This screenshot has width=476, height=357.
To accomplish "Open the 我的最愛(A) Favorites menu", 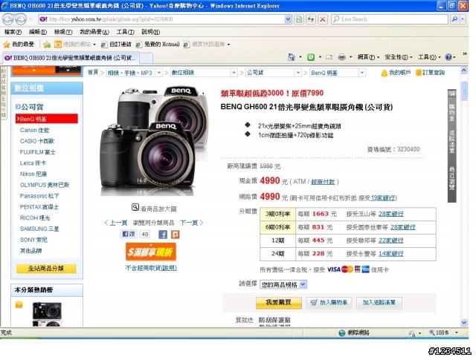I will 94,32.
